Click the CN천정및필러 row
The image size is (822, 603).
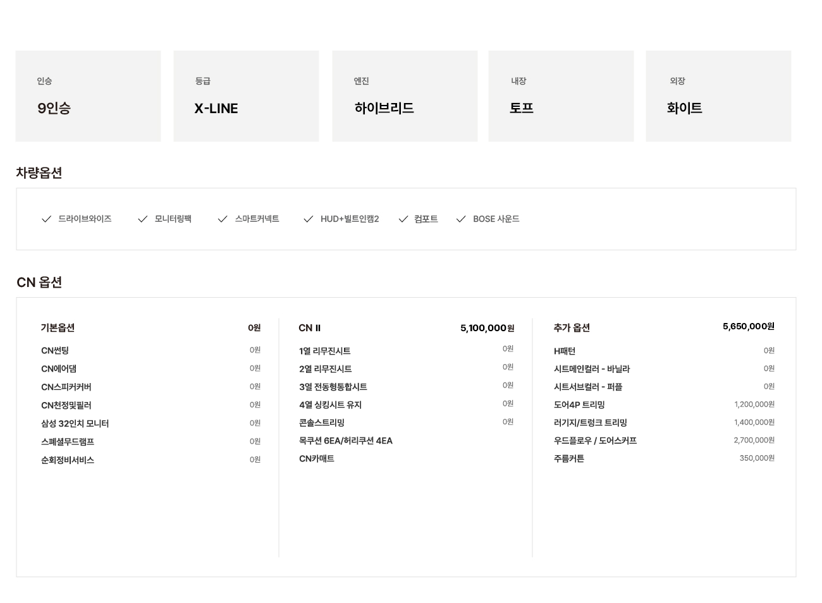point(150,405)
